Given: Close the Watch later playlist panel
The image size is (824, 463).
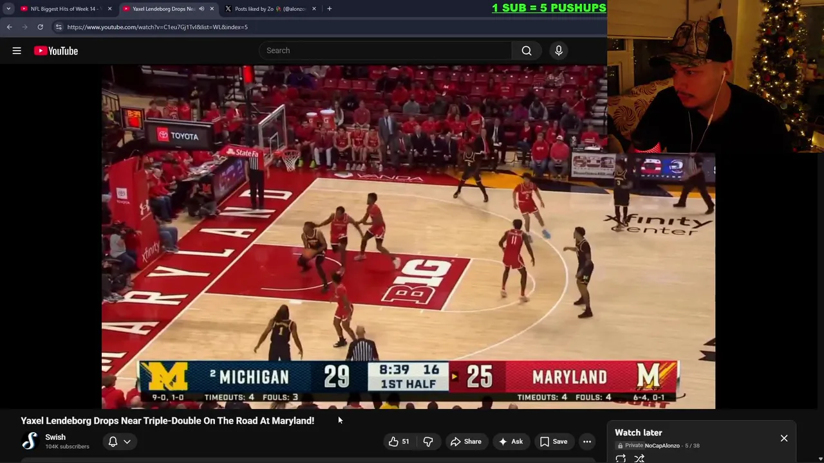Looking at the screenshot, I should pos(784,438).
